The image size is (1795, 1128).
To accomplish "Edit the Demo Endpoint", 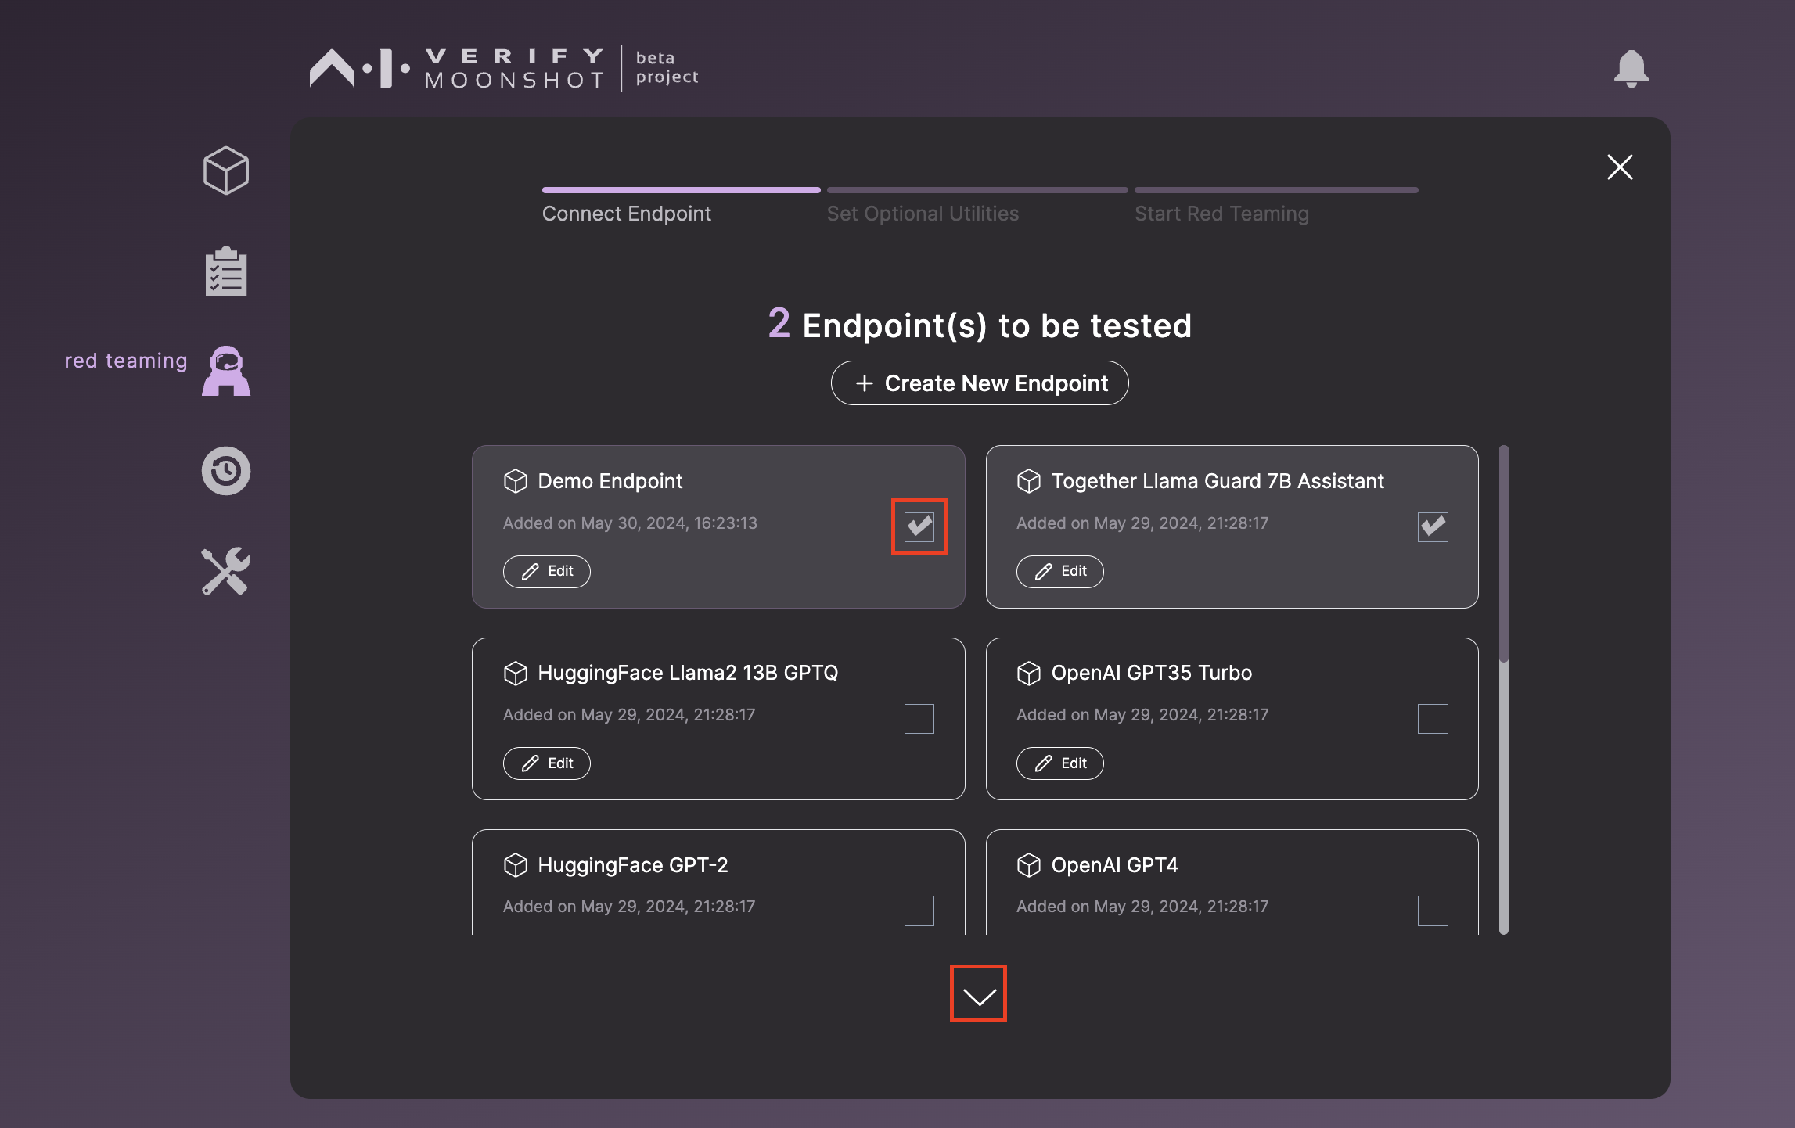I will pyautogui.click(x=547, y=571).
